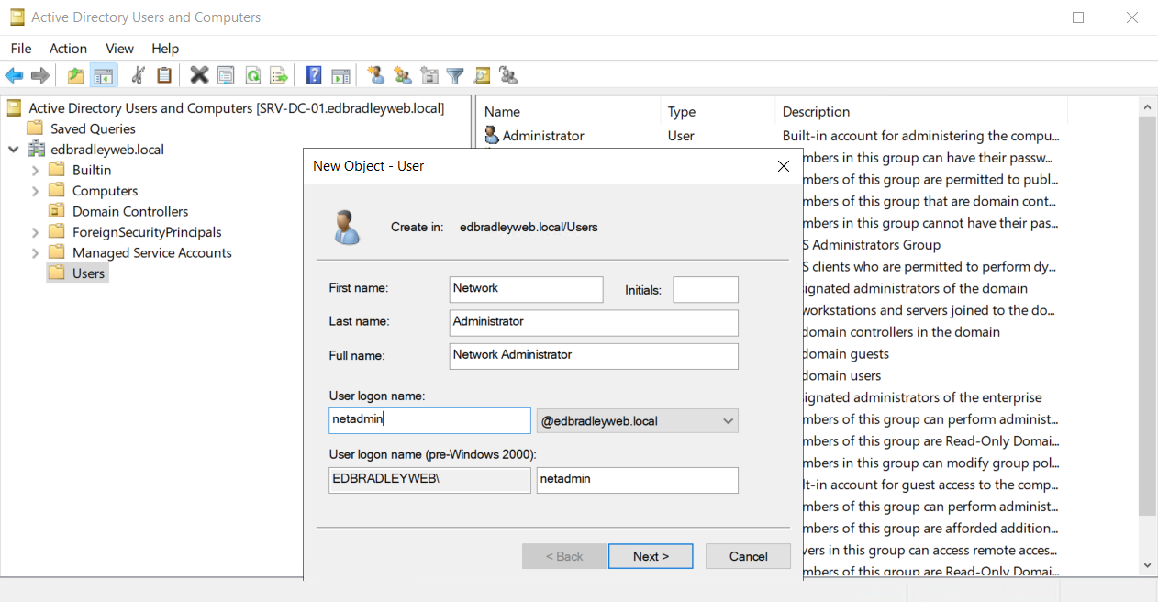
Task: Click the Help question mark icon
Action: pyautogui.click(x=313, y=75)
